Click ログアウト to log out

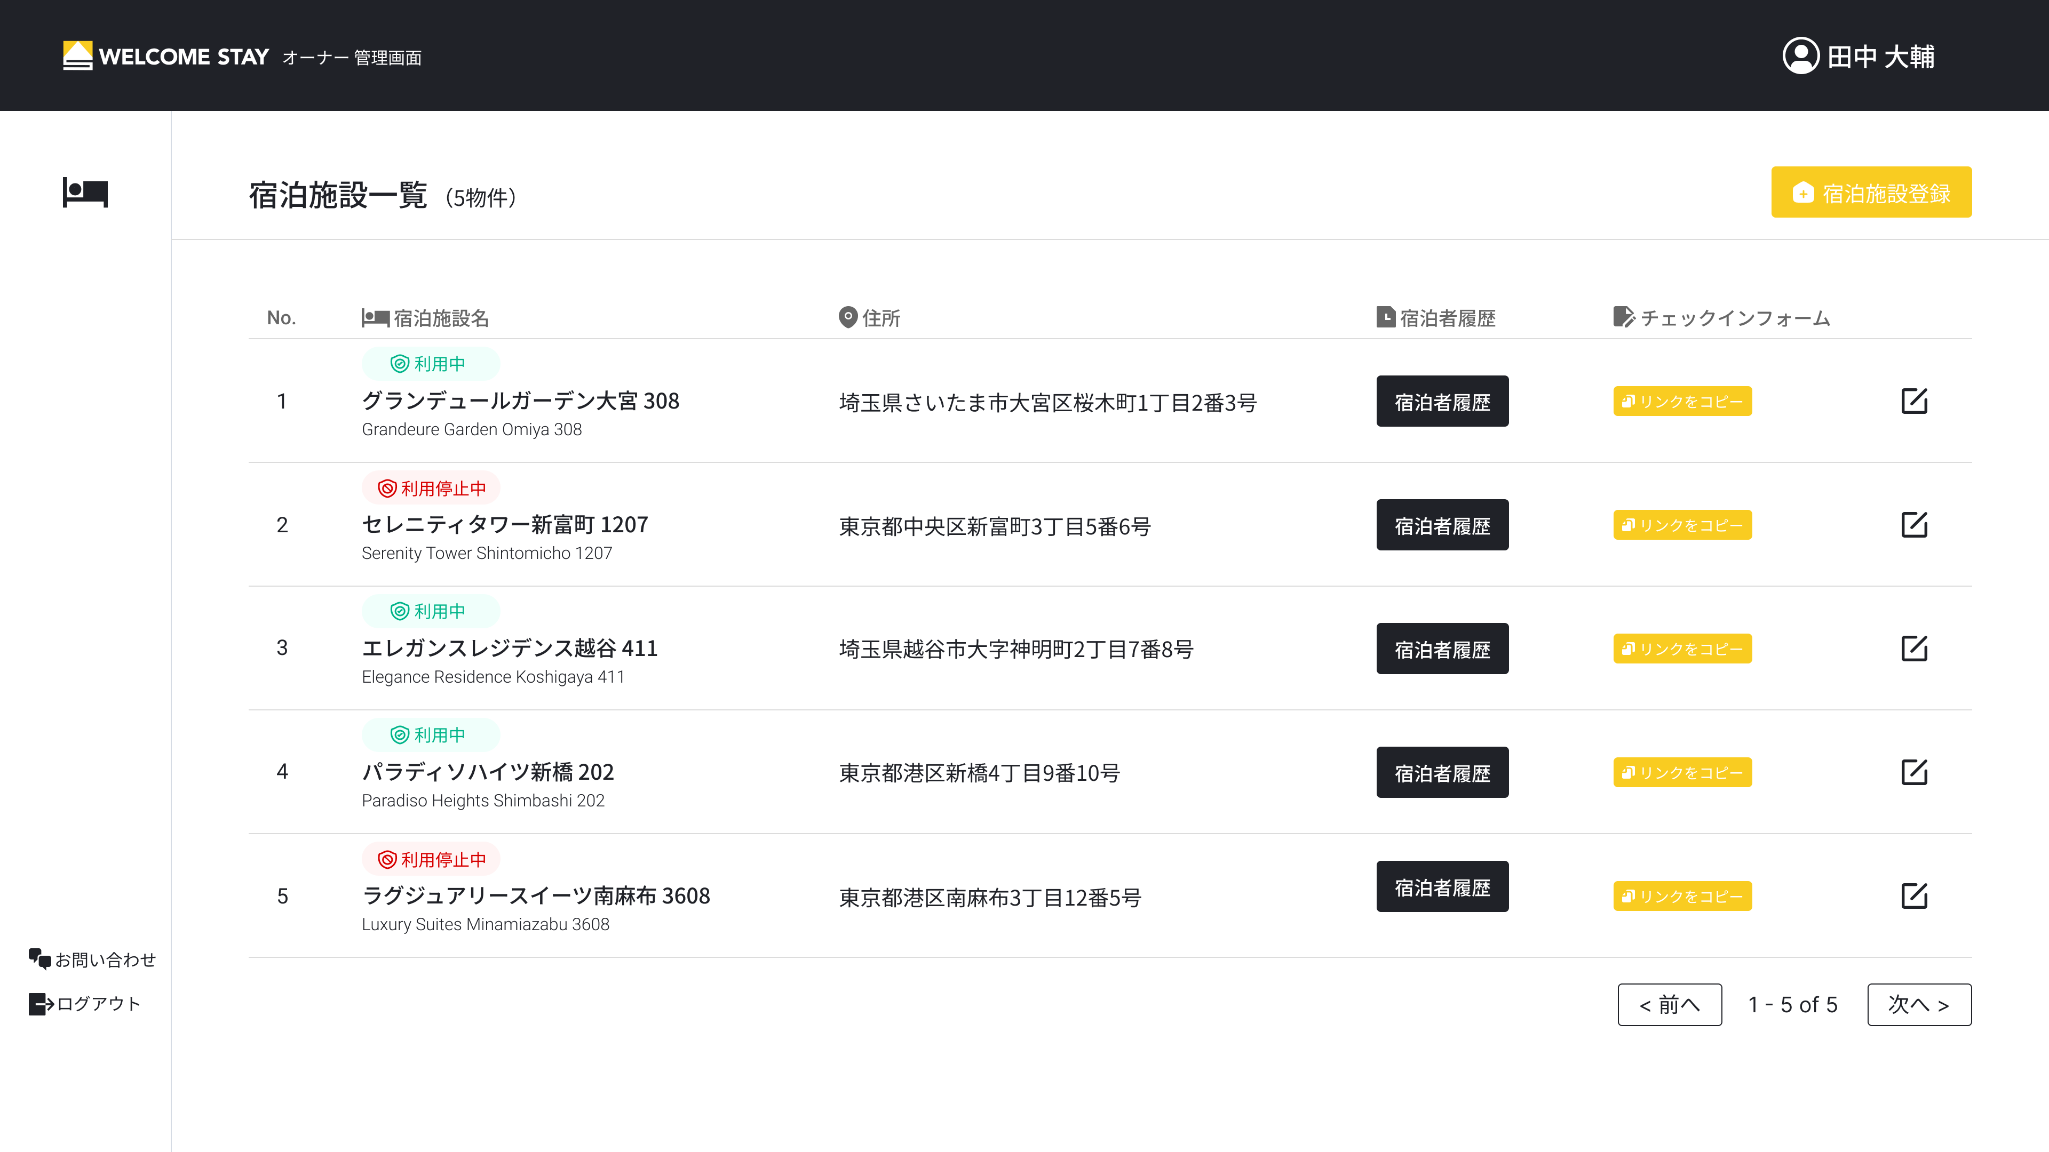[x=85, y=1003]
